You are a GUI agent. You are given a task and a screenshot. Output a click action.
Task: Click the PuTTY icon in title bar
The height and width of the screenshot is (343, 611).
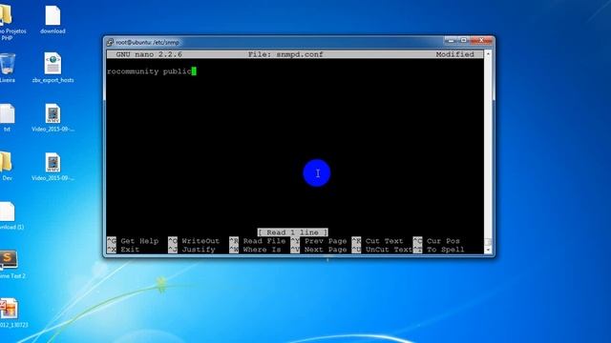(111, 42)
